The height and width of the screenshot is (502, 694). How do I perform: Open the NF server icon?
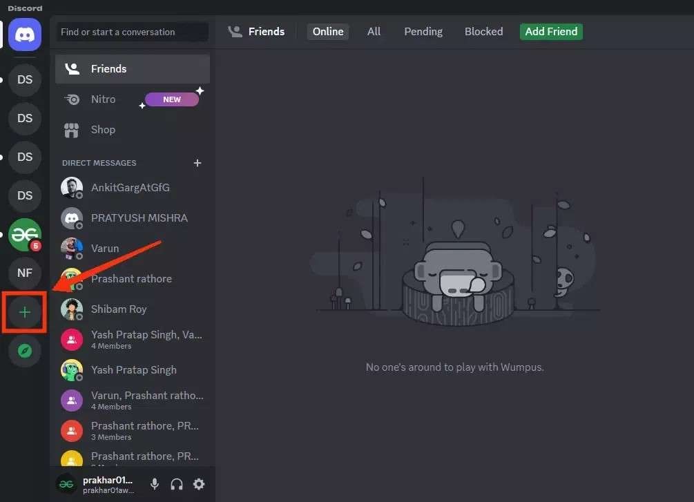[x=25, y=273]
